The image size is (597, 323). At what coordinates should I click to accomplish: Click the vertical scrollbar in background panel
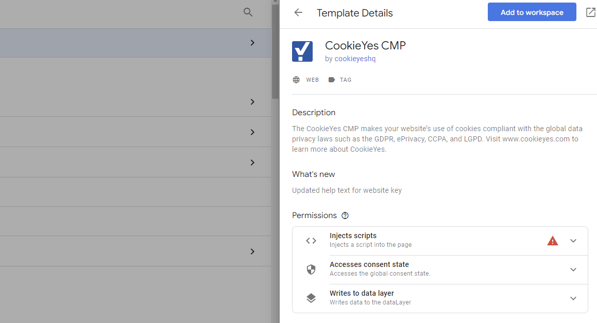pos(275,51)
